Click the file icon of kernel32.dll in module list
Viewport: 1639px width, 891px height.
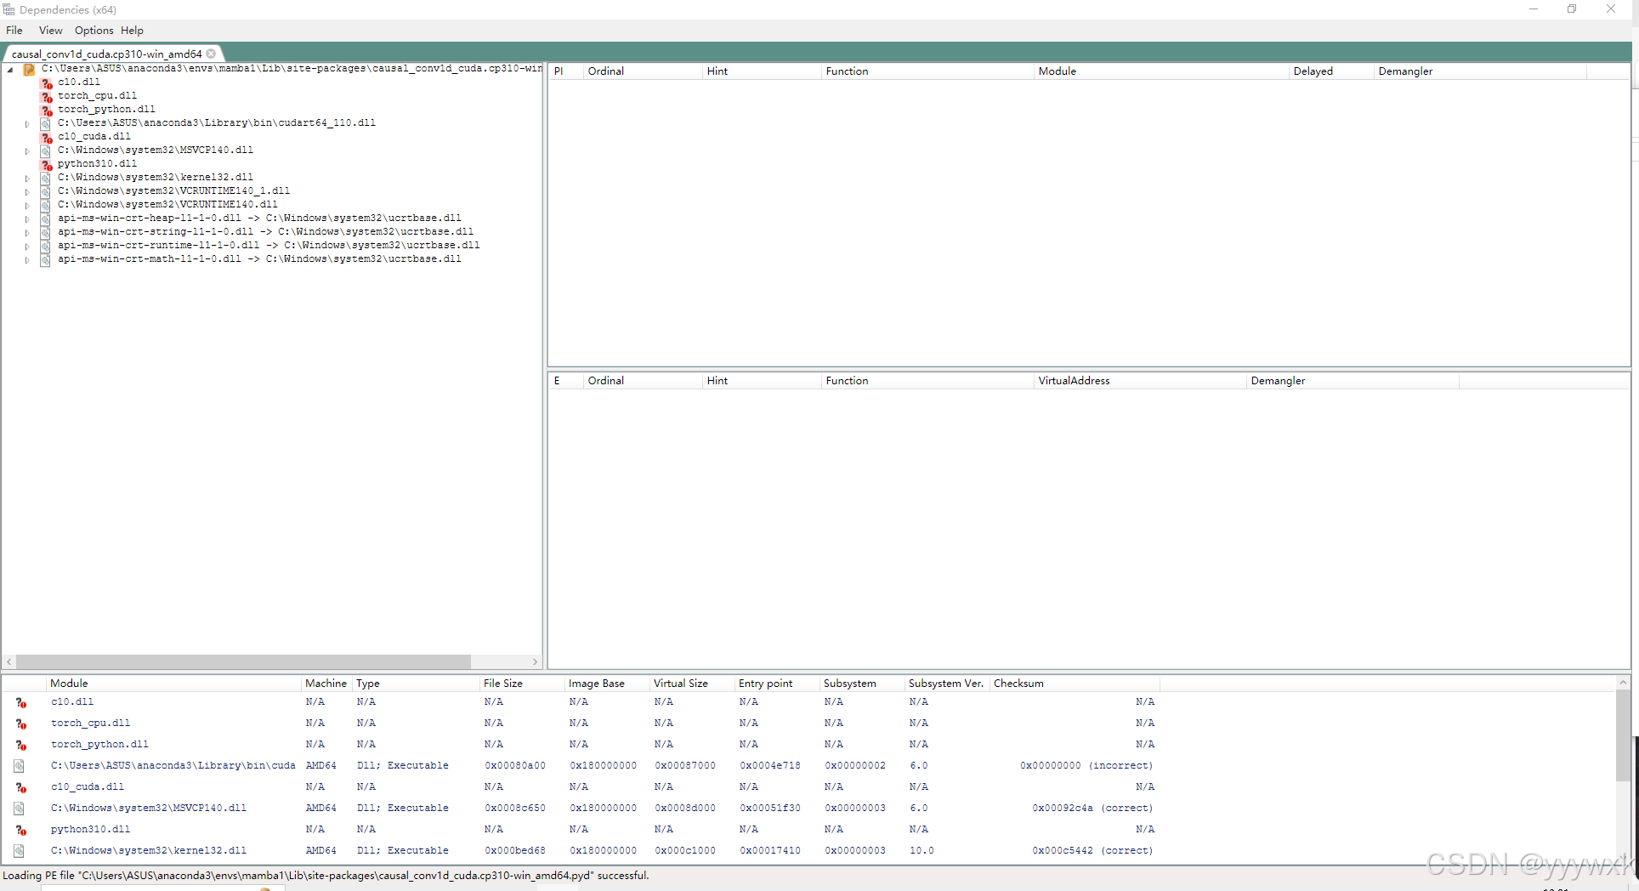[x=19, y=851]
